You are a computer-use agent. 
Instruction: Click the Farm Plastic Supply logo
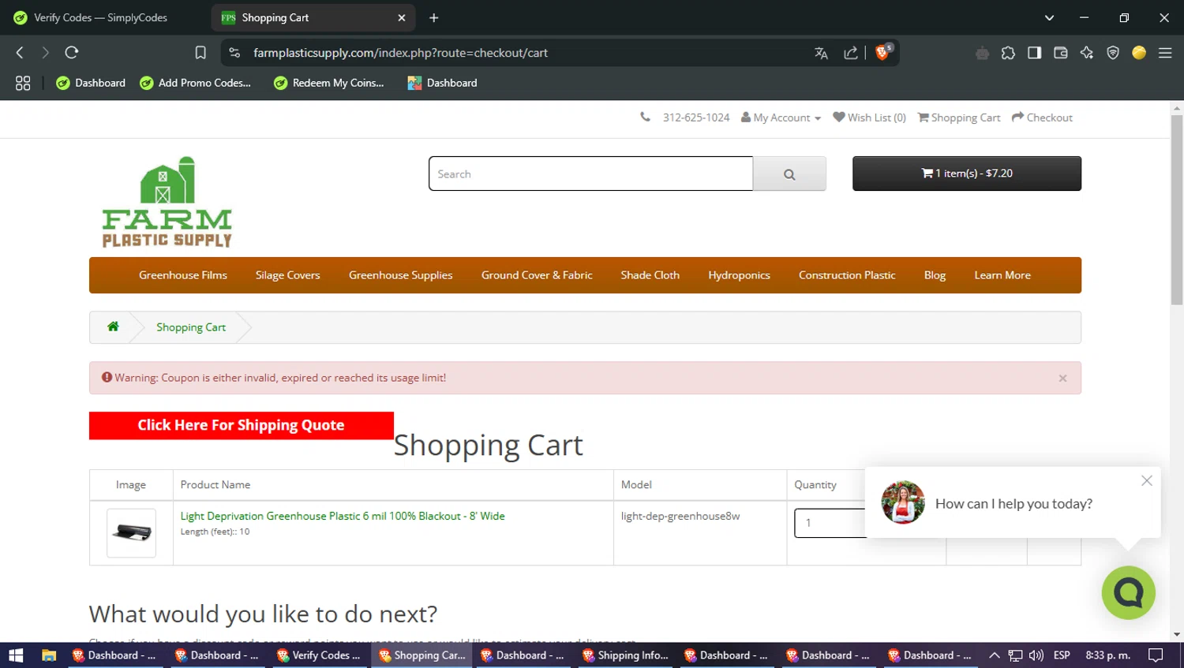[x=167, y=203]
